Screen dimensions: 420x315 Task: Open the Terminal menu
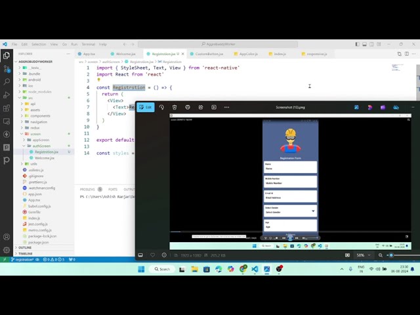(89, 44)
